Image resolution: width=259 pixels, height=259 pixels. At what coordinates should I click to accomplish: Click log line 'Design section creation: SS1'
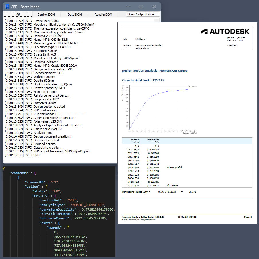click(39, 69)
